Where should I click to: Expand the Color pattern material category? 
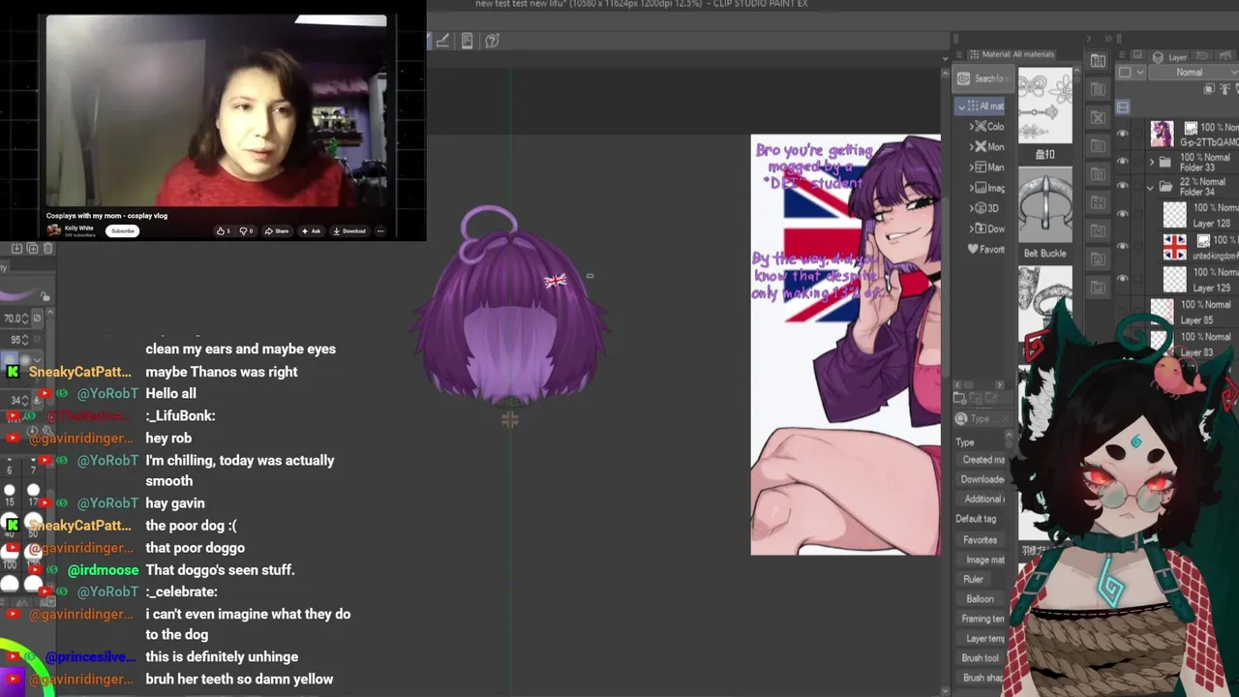(x=972, y=127)
